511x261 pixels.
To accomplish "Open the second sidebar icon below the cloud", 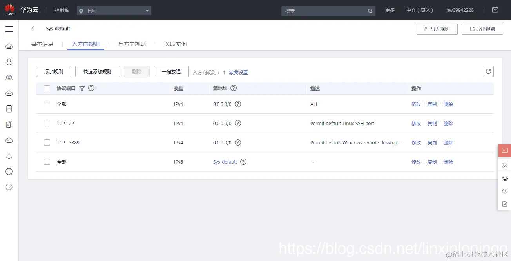I will 9,62.
